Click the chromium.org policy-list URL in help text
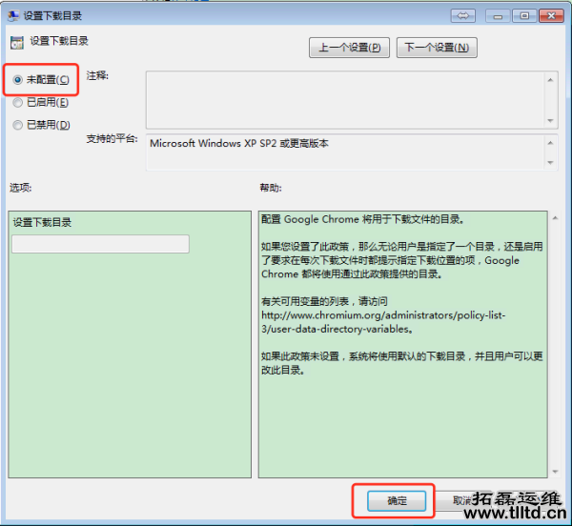Viewport: 572px width, 526px height. (383, 322)
